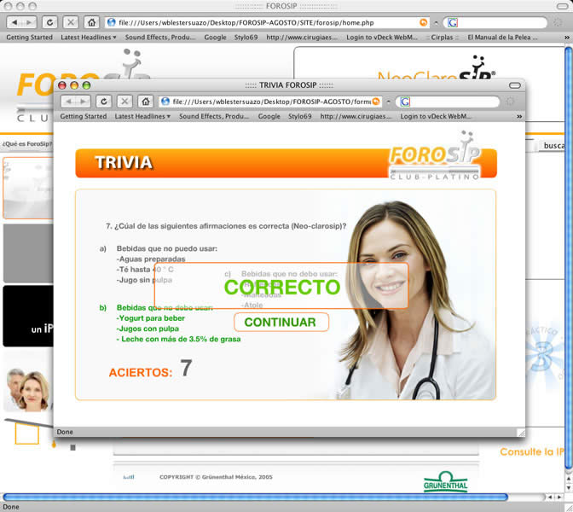Click Reload in the TRIVIA FOROSIP window

104,102
